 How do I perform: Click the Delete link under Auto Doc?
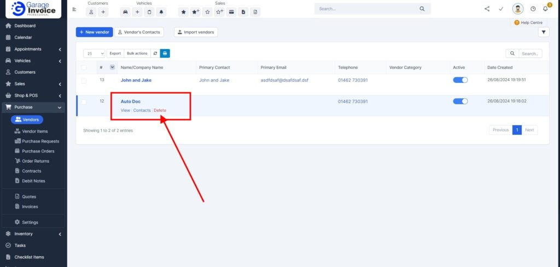pos(160,110)
